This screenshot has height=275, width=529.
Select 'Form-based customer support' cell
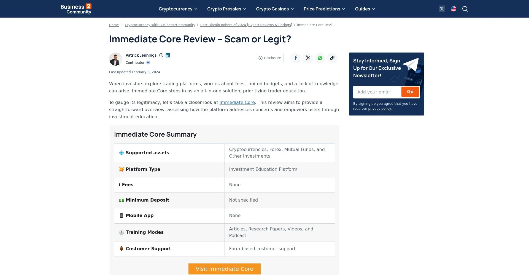[x=262, y=249]
